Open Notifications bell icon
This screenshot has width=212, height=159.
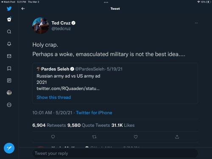[x=9, y=44]
